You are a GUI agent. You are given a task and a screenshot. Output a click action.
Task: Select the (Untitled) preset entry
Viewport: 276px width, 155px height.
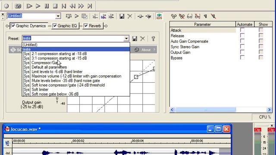coord(76,45)
